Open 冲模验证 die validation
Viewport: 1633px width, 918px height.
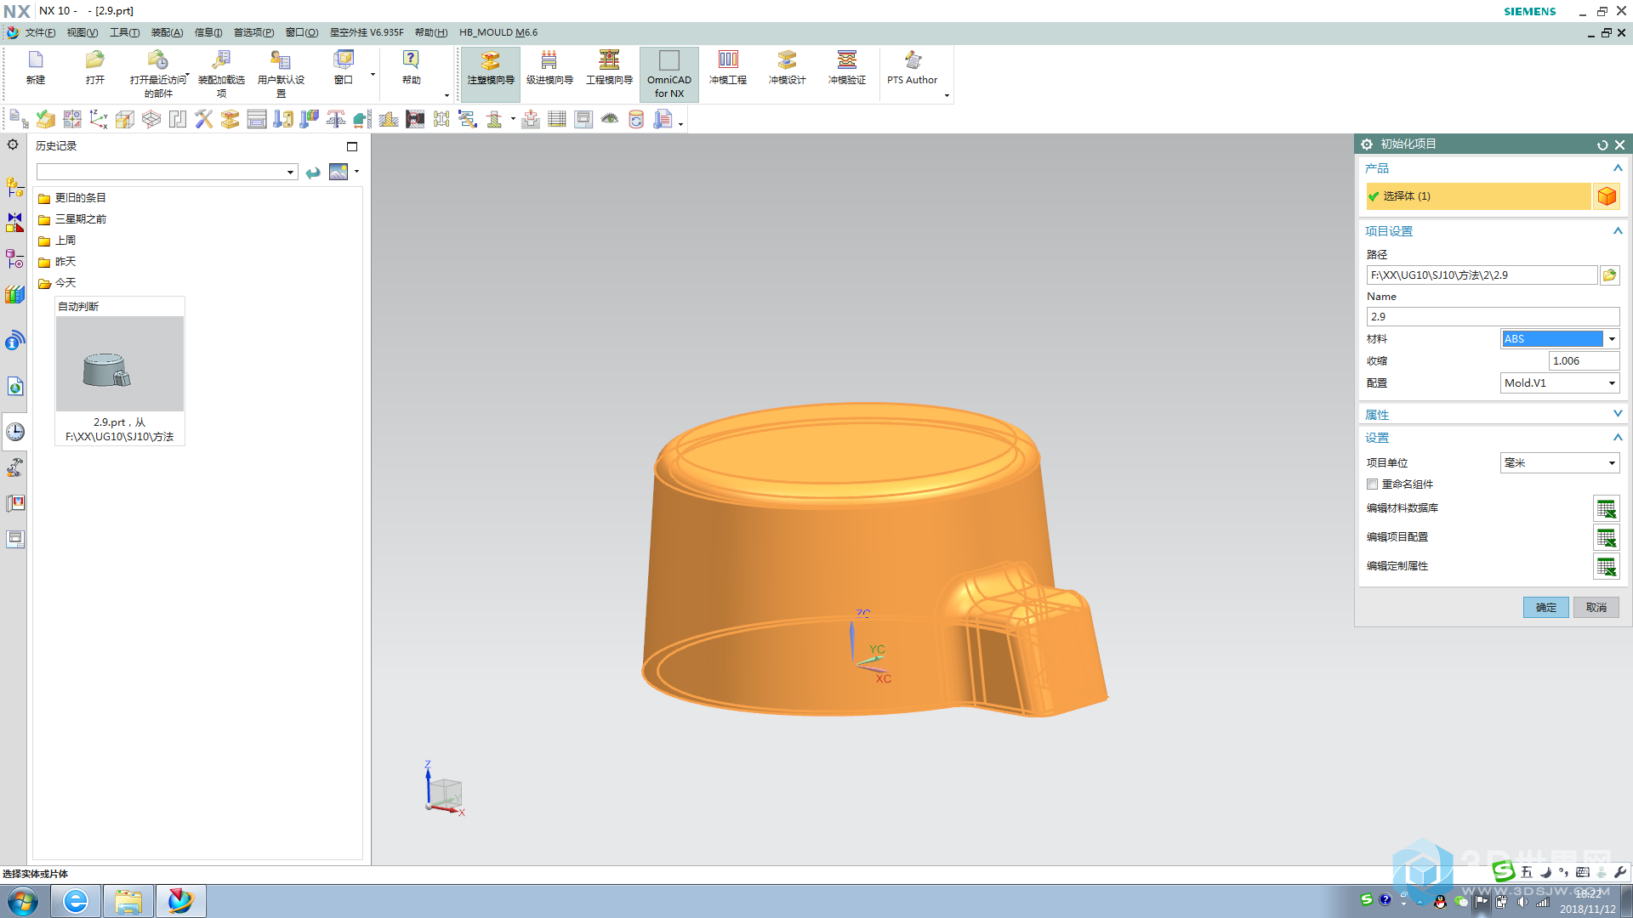pos(847,67)
